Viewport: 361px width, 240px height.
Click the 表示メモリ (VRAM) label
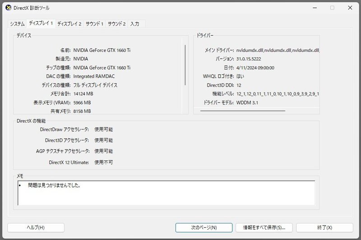point(52,102)
